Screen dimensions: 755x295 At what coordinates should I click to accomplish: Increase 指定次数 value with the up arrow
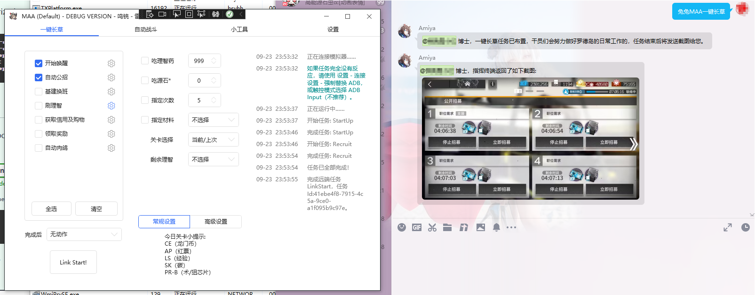[214, 98]
